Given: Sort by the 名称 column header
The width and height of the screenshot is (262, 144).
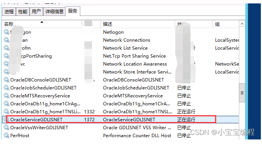Looking at the screenshot, I should pos(42,24).
